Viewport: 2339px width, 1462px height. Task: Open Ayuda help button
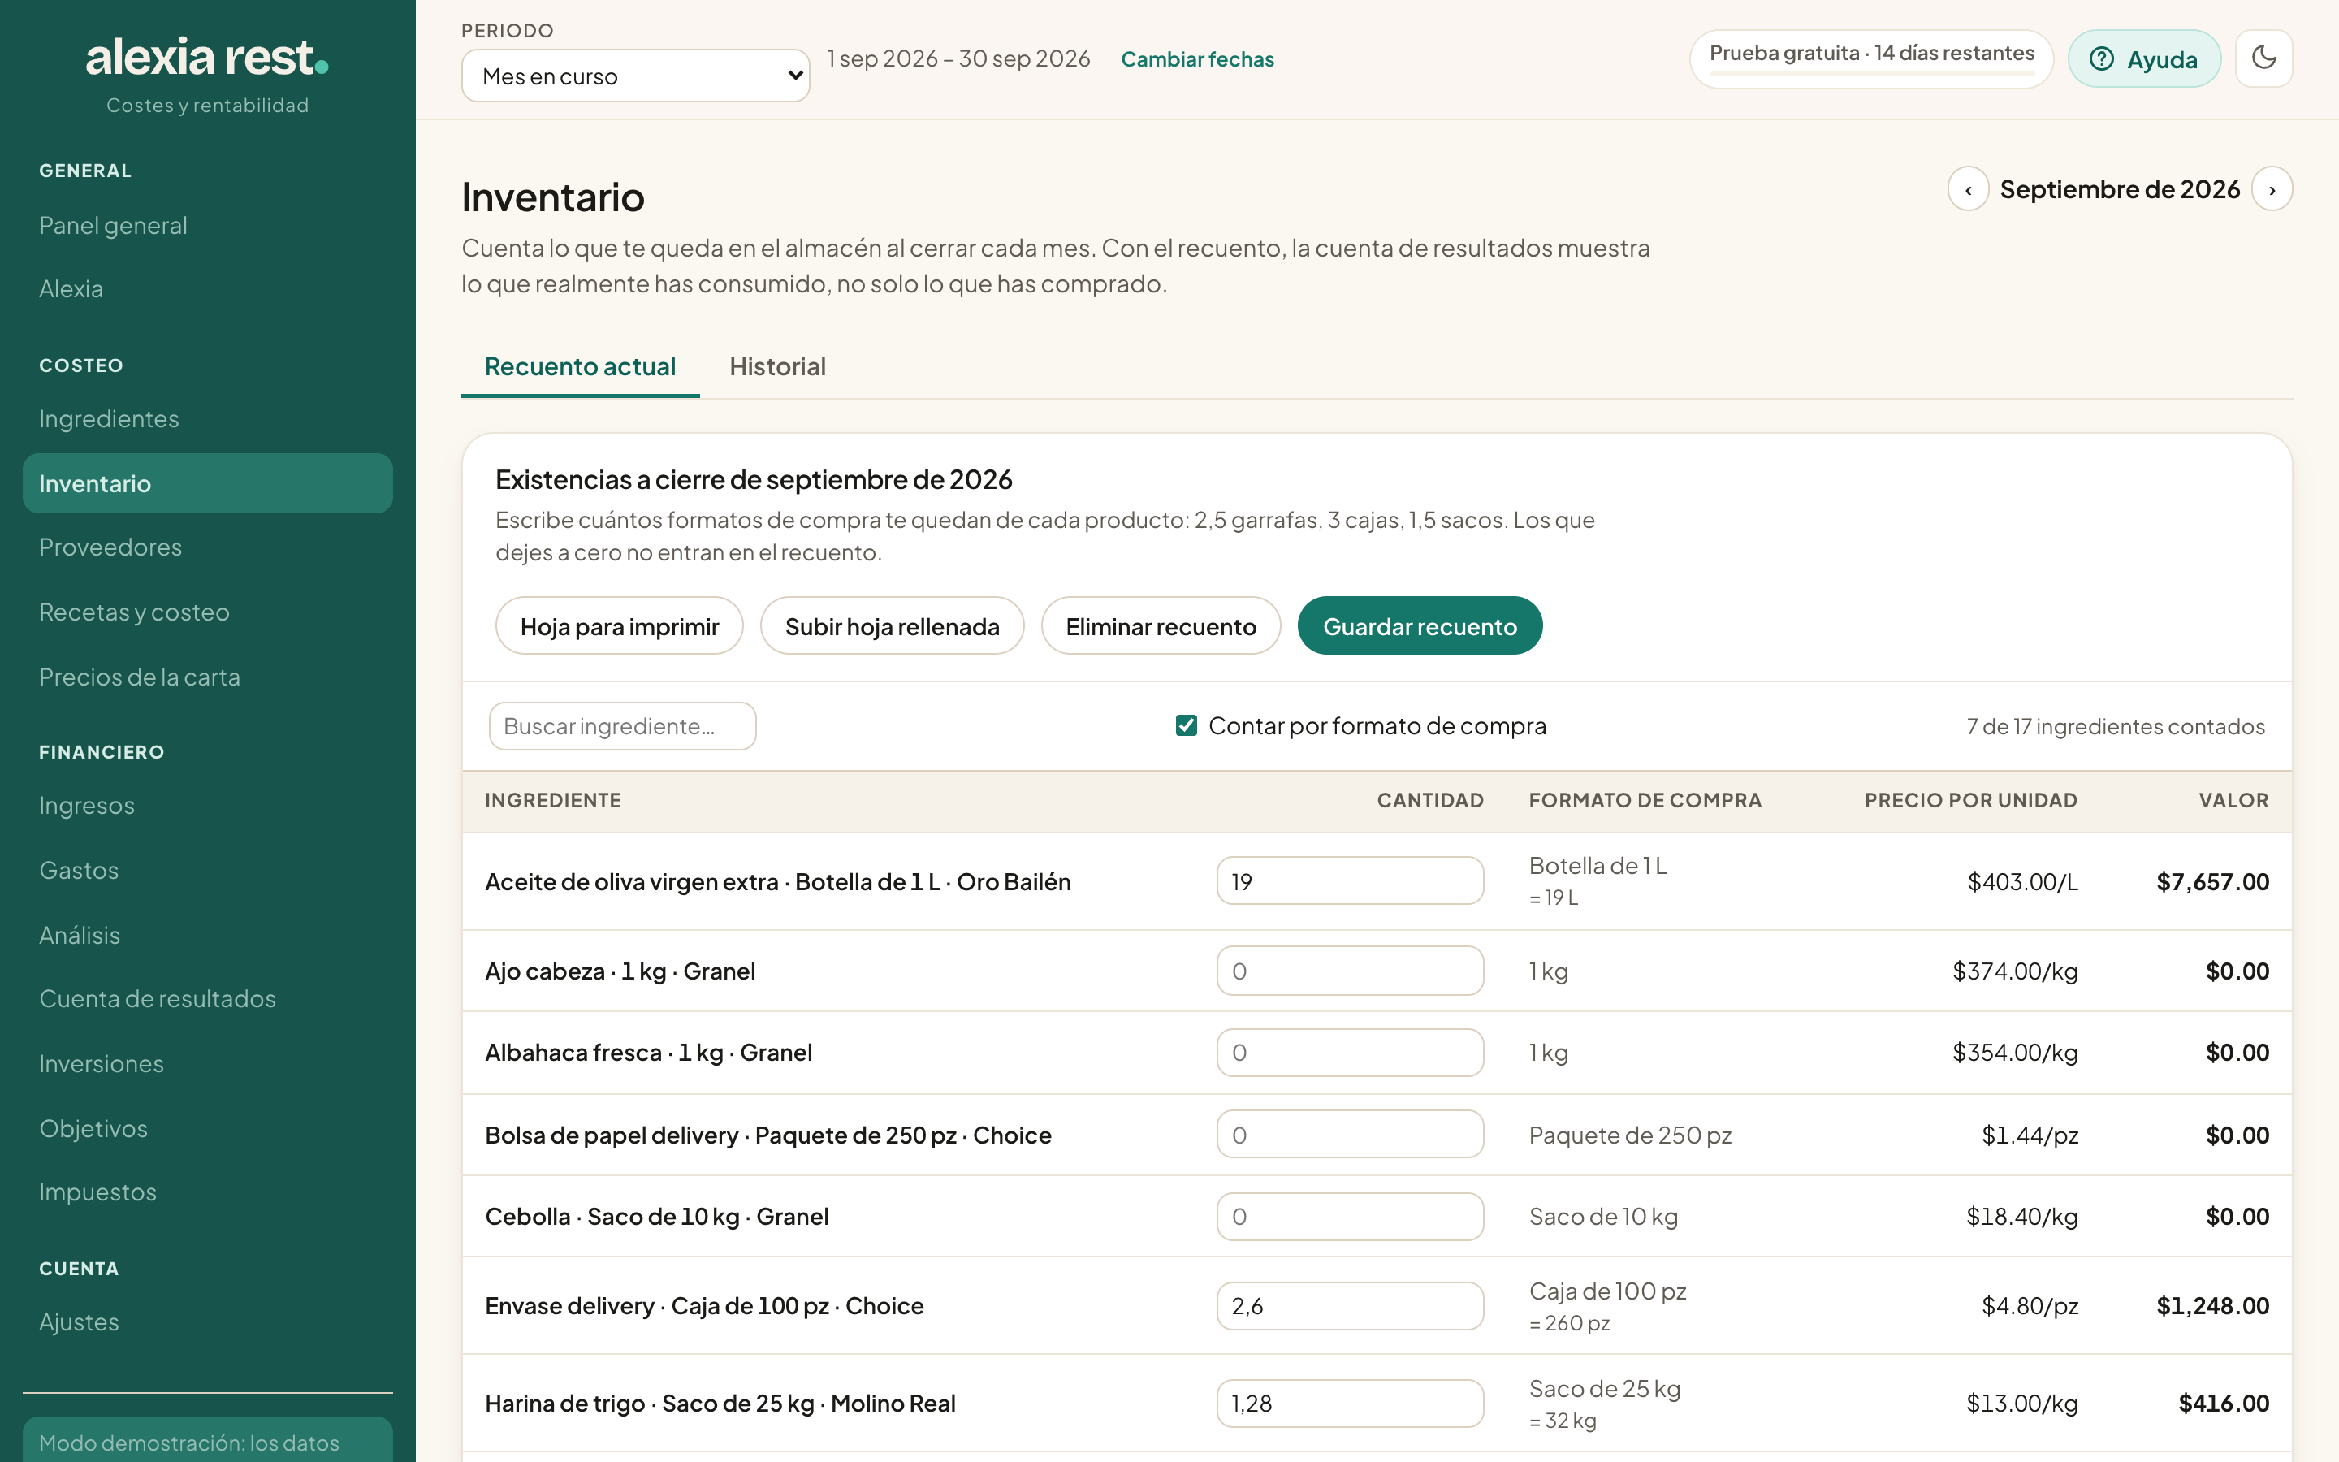(x=2144, y=59)
